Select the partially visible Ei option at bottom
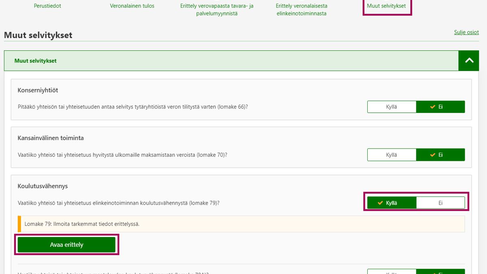Image resolution: width=487 pixels, height=274 pixels. 440,272
